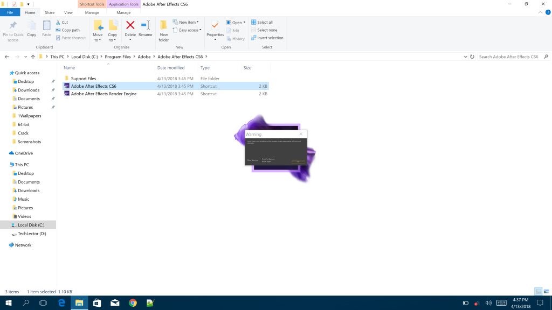This screenshot has width=552, height=310.
Task: Open Task View on the taskbar
Action: click(43, 302)
